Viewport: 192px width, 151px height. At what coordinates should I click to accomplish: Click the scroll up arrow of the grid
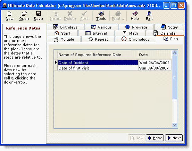174,53
